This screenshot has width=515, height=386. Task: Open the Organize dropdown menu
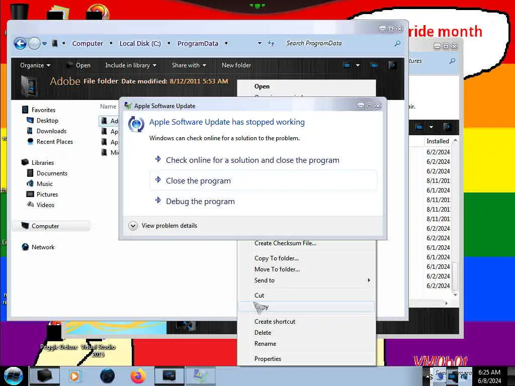(x=35, y=65)
